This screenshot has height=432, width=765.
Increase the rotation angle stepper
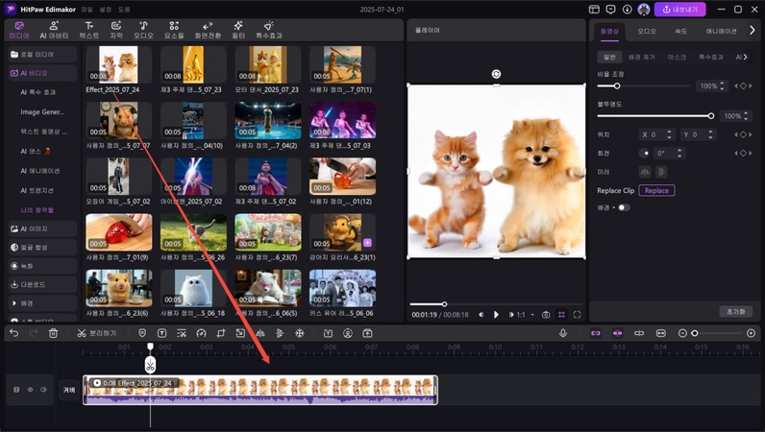(x=679, y=151)
